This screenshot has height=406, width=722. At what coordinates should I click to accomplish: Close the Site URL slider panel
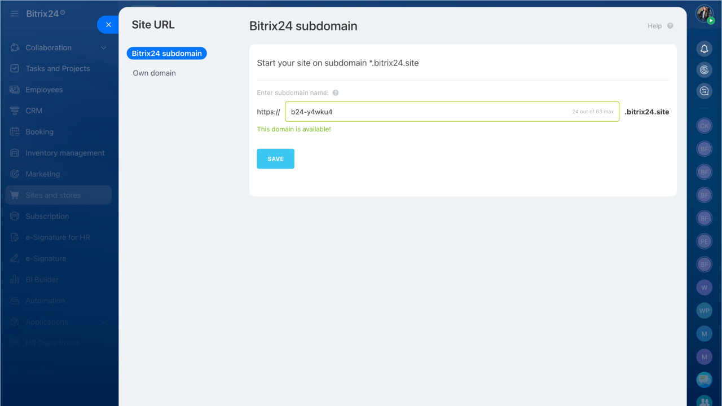pos(108,25)
